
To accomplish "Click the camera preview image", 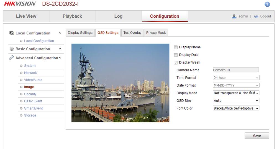I will click(x=120, y=83).
